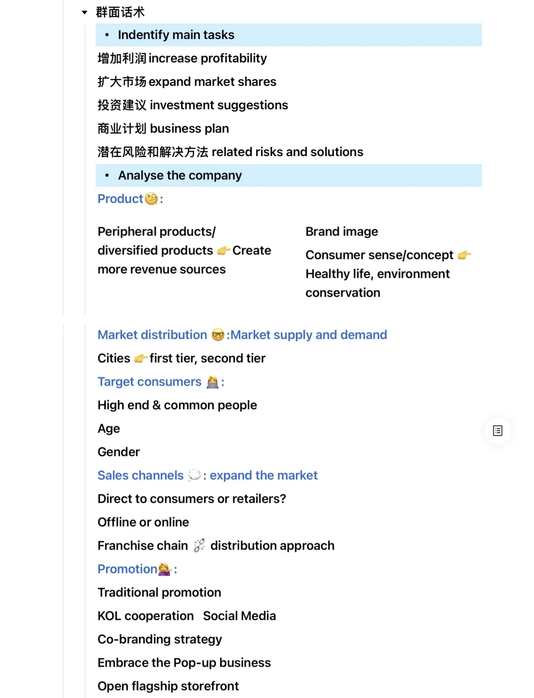The image size is (534, 698).
Task: Click the monocle emoji beside Product
Action: pos(151,199)
